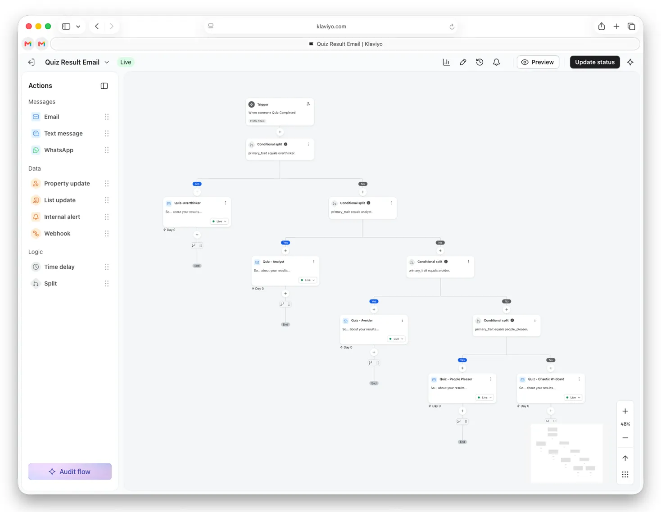
Task: Toggle the Safari sidebar
Action: 66,26
